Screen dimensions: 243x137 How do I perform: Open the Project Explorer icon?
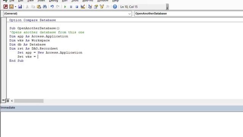(90, 7)
